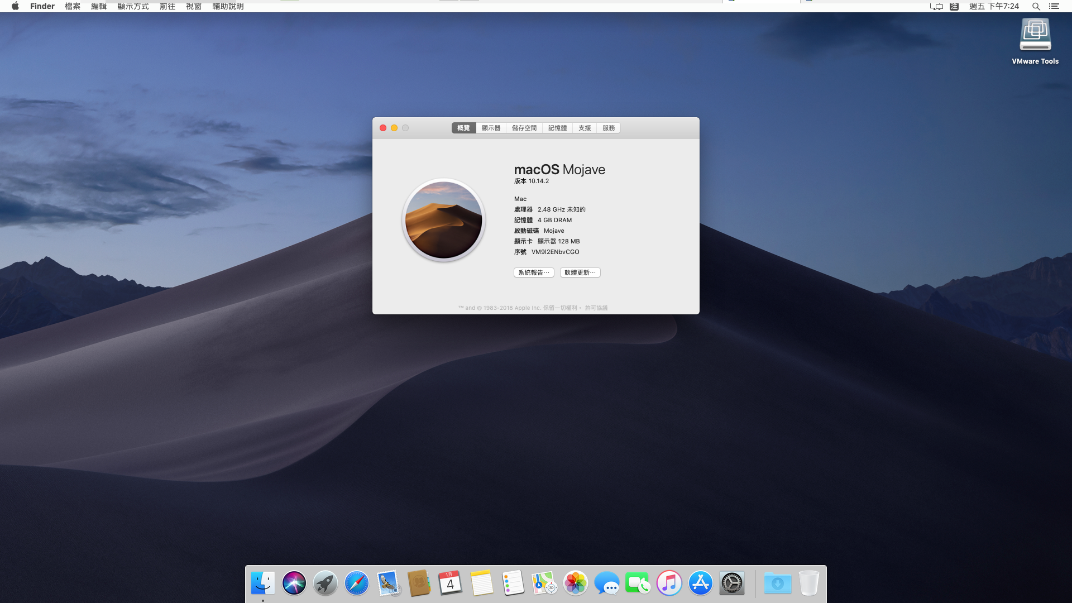Switch to the 顯示器 tab
The image size is (1072, 603).
click(491, 128)
